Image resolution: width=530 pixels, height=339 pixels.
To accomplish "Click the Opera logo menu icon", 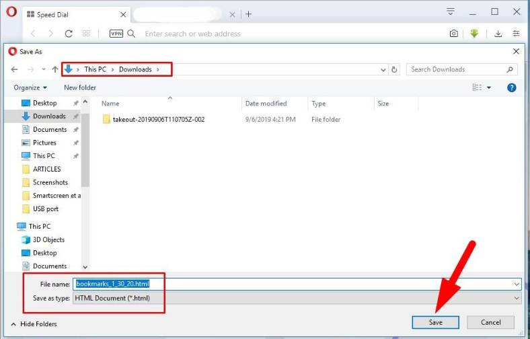I will [x=11, y=12].
